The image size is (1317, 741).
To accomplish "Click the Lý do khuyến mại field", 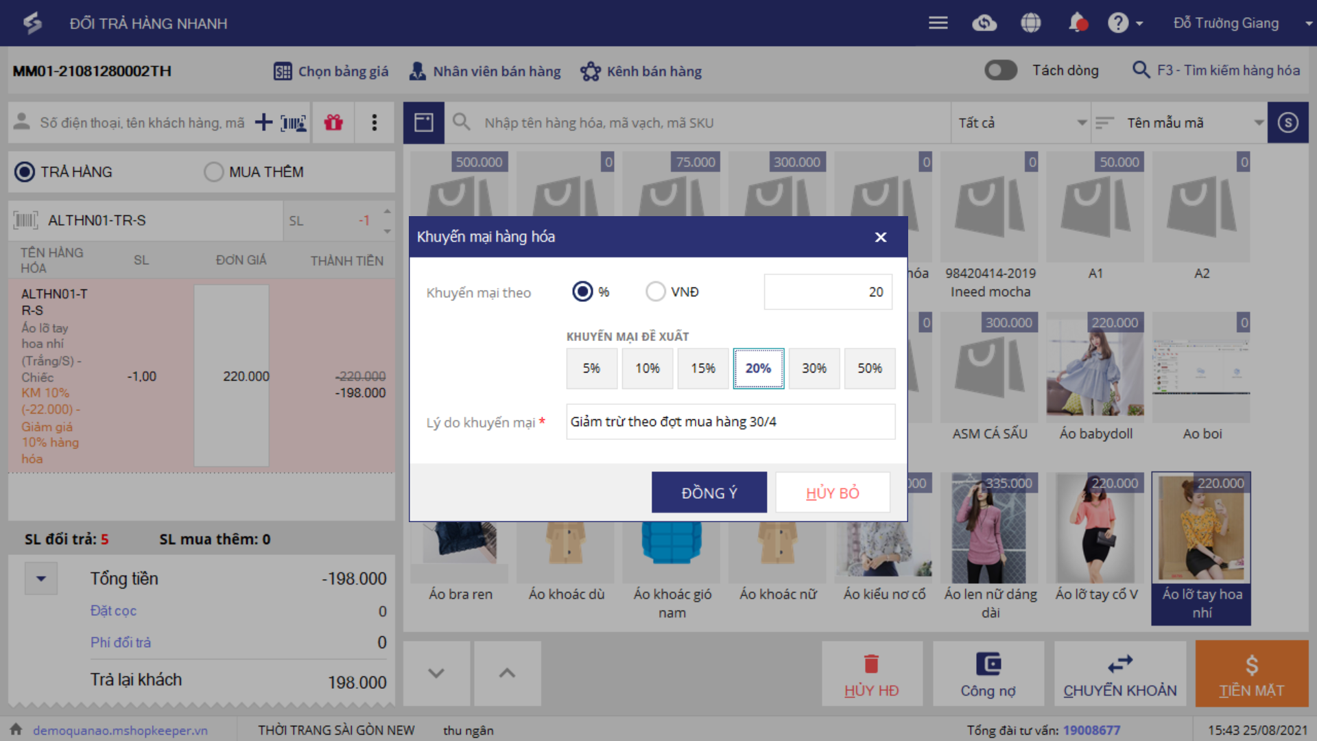I will tap(731, 421).
